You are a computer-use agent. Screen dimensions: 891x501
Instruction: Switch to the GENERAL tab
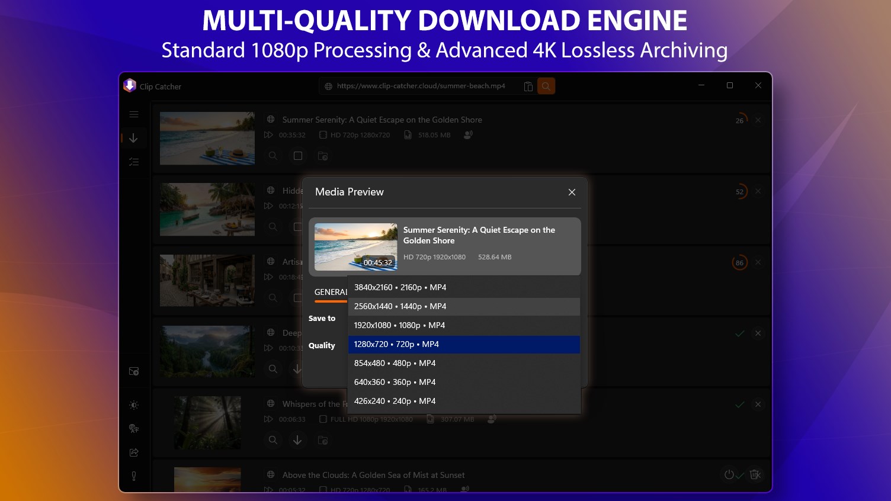coord(331,292)
